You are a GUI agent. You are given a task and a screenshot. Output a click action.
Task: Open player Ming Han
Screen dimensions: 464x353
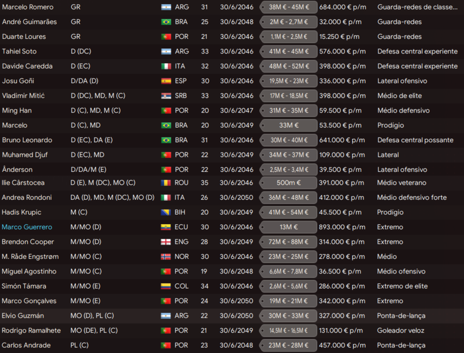point(17,111)
